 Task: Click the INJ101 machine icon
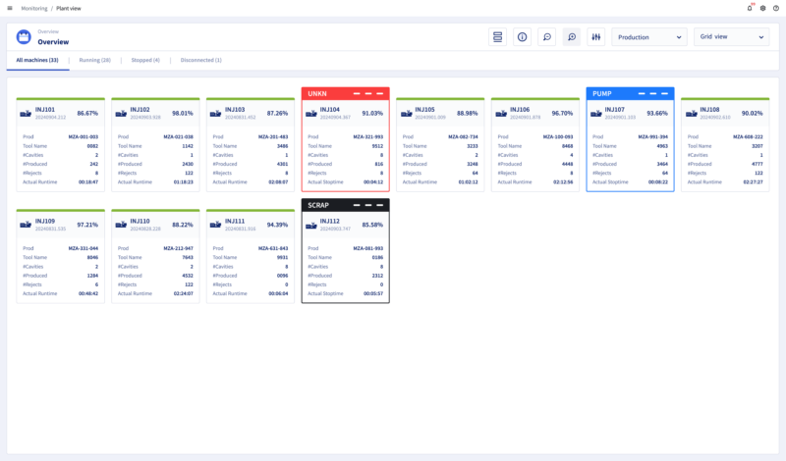click(x=26, y=114)
